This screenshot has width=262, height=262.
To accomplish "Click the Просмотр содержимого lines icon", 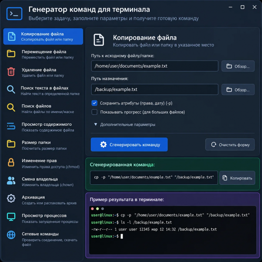I will (x=11, y=126).
